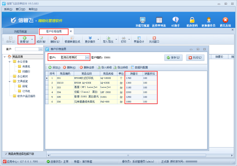Switch to the 功能导航窗 tab
The image size is (237, 166).
[21, 31]
